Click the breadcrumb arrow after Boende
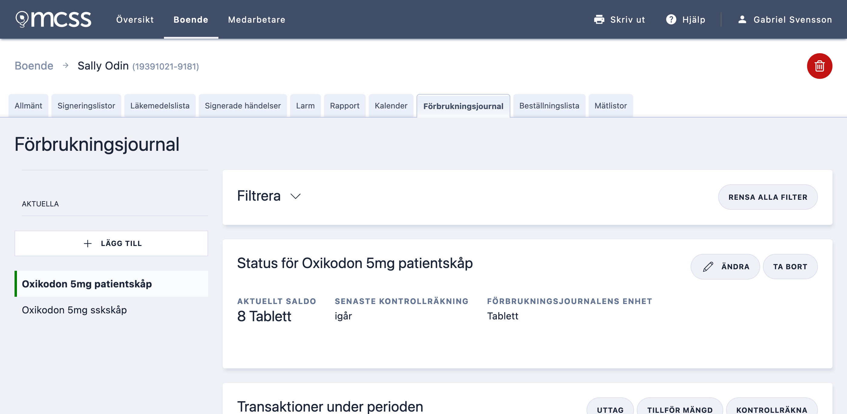This screenshot has width=847, height=414. (65, 65)
